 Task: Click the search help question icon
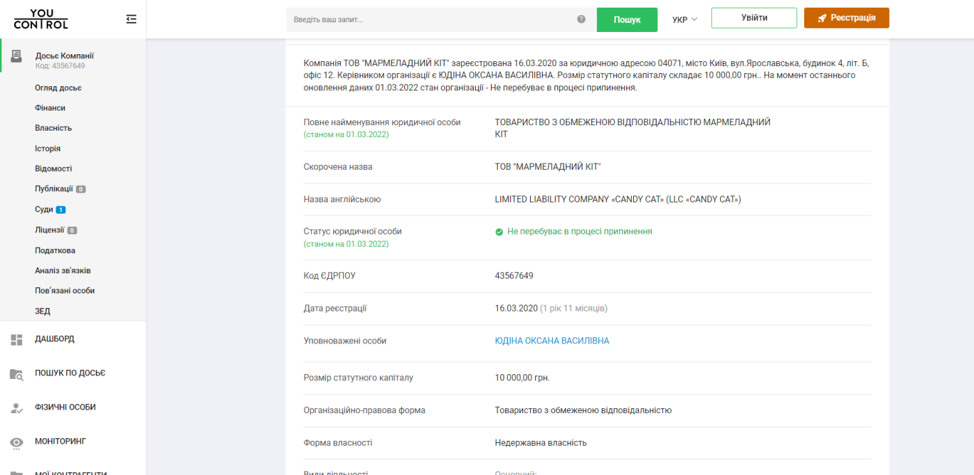point(582,19)
